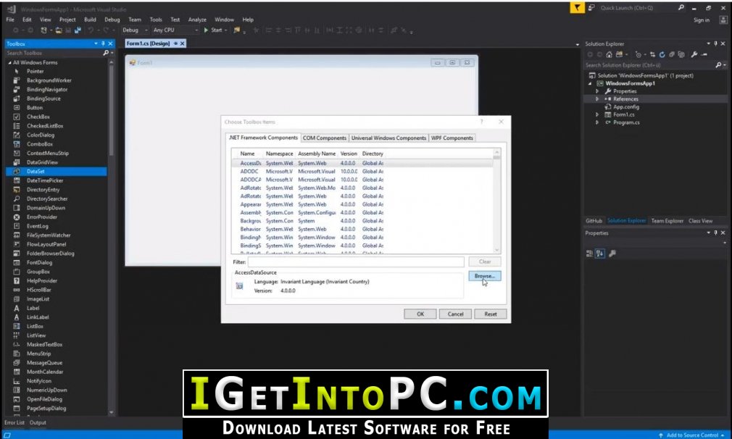732x439 pixels.
Task: Click Property Pages wrench in Properties panel
Action: [612, 254]
